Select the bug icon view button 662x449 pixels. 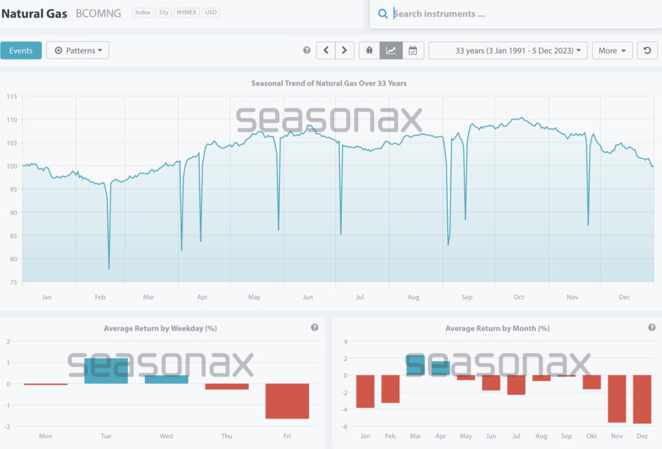point(370,50)
